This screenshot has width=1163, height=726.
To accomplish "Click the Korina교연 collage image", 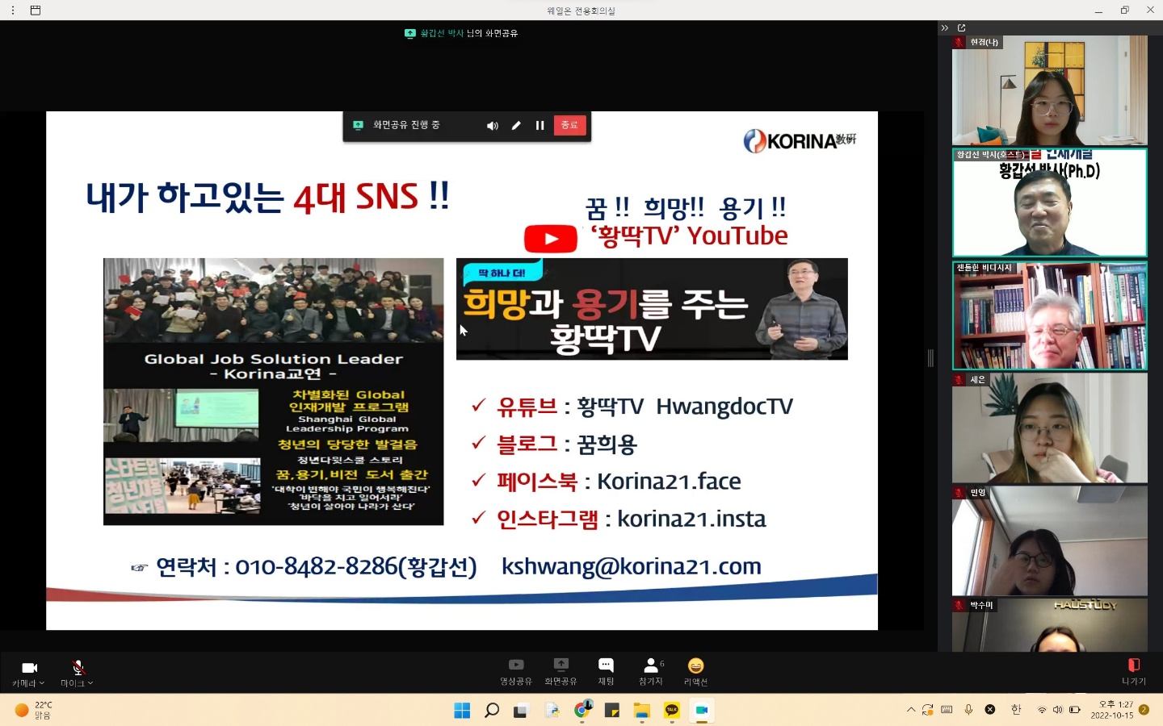I will point(273,391).
